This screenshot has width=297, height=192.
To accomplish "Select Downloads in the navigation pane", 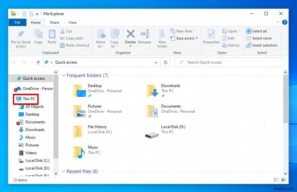I will pos(32,130).
